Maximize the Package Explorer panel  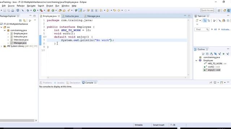[x=35, y=16]
